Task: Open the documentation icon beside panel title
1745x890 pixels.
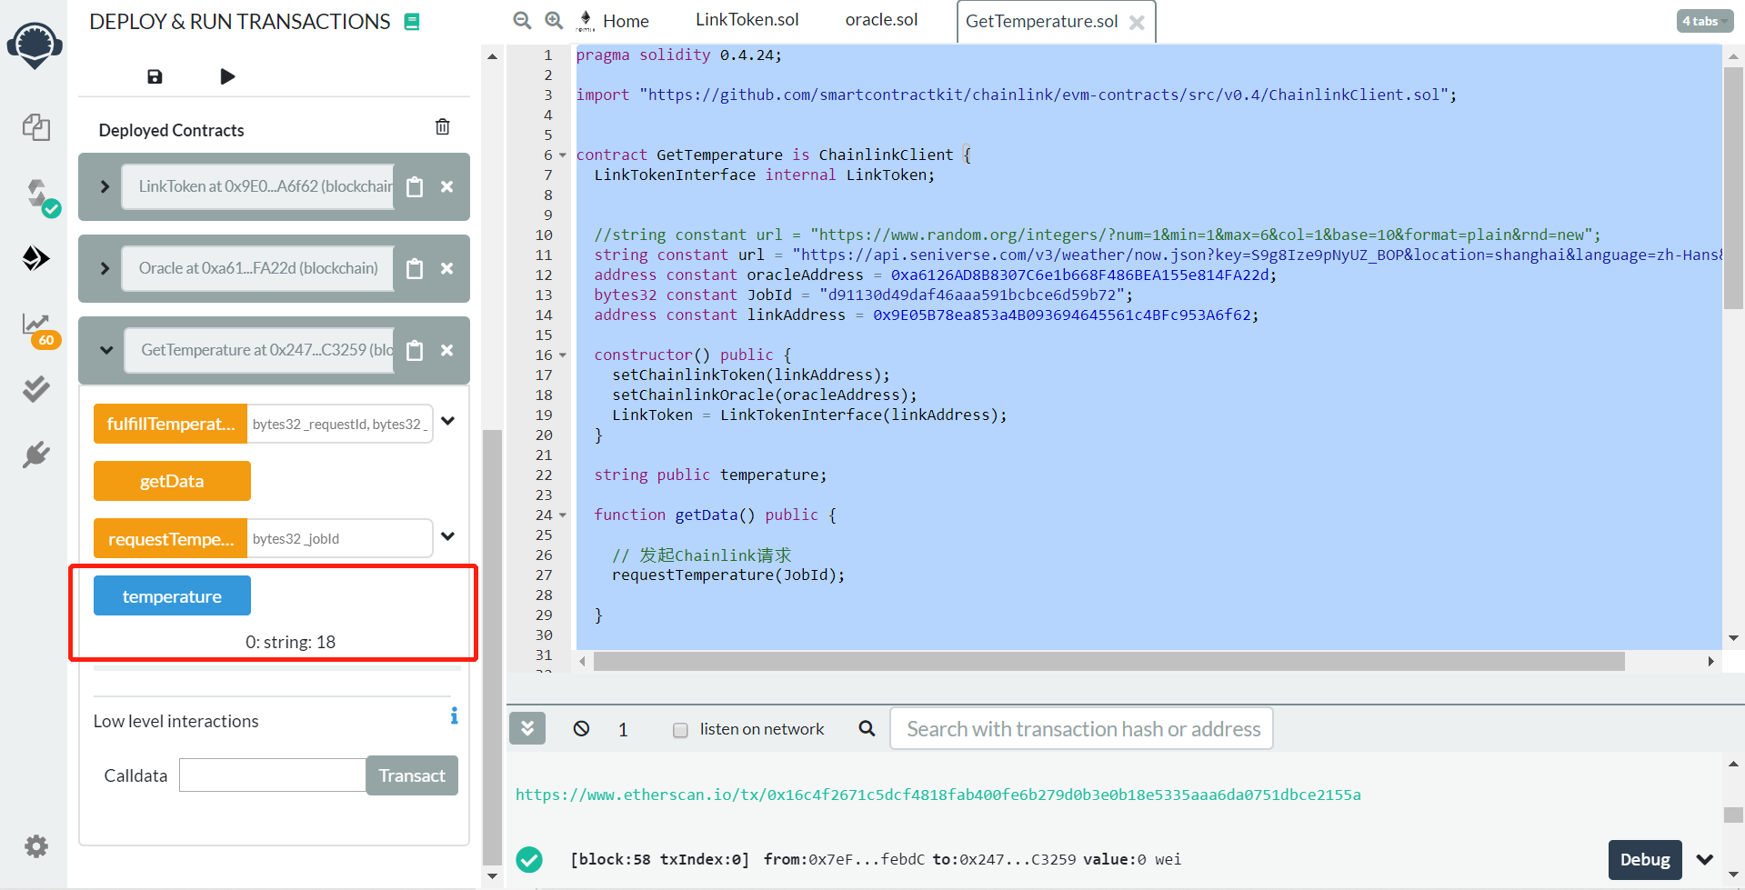Action: pos(412,22)
